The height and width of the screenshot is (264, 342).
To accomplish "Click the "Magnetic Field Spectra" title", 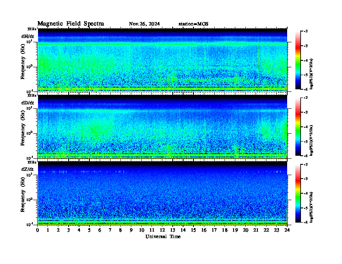I will [x=71, y=24].
